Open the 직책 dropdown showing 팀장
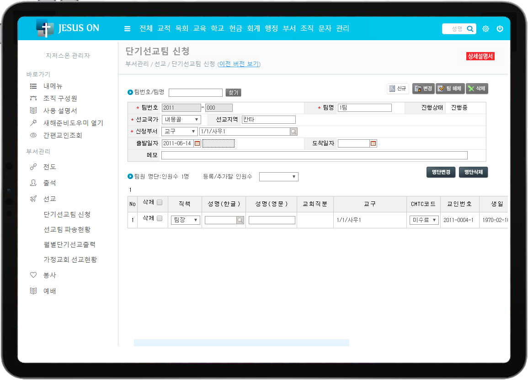Viewport: 528px width, 380px height. coord(185,220)
